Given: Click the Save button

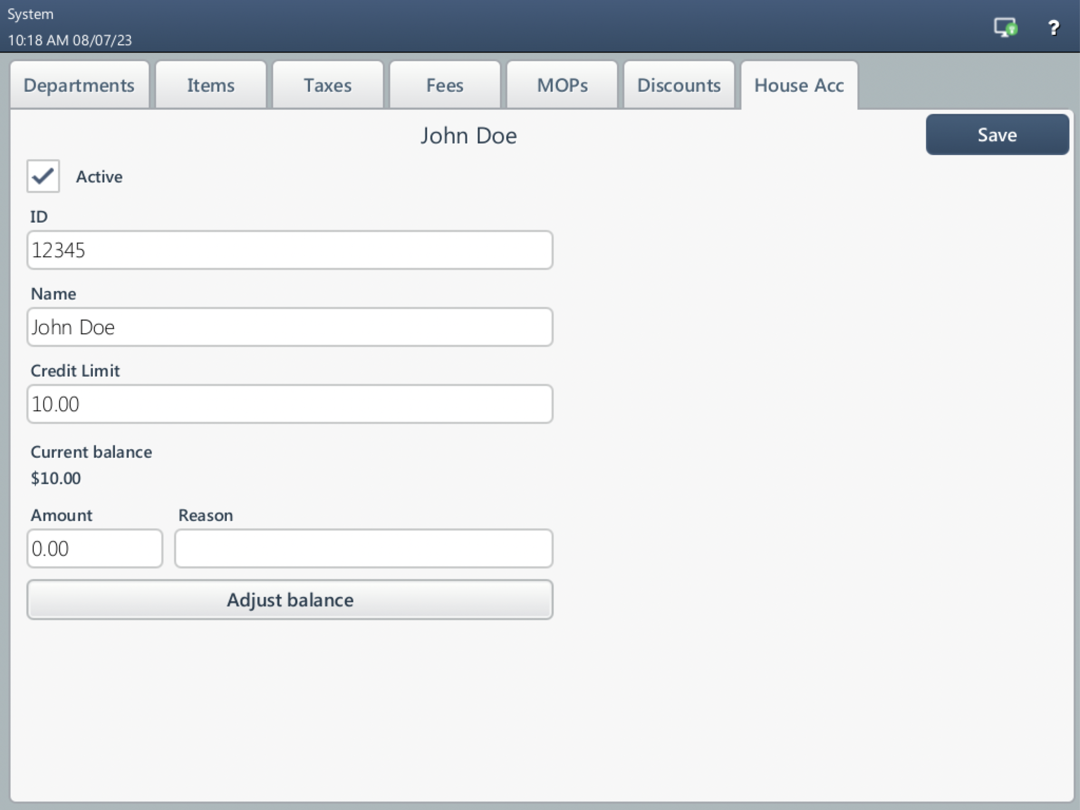Looking at the screenshot, I should click(x=997, y=134).
